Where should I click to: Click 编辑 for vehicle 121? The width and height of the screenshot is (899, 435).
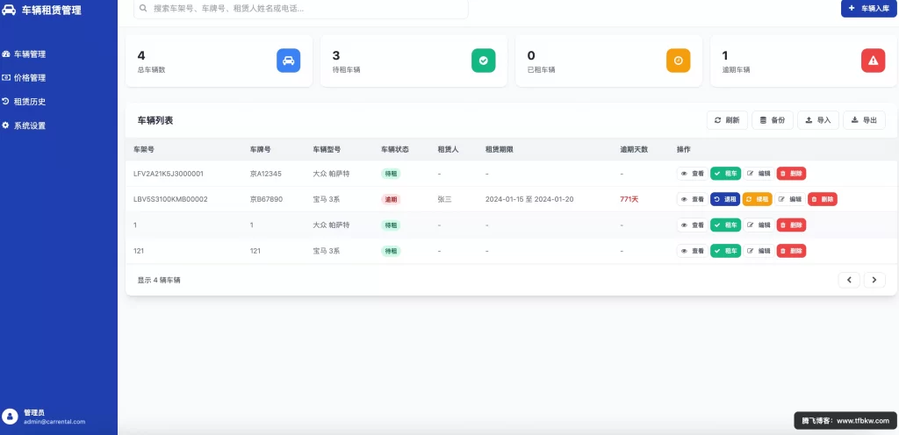759,251
